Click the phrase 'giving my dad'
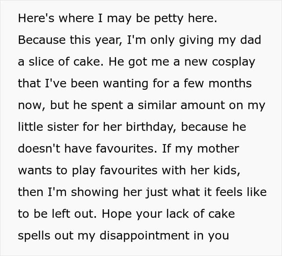The height and width of the screenshot is (256, 282). 220,40
